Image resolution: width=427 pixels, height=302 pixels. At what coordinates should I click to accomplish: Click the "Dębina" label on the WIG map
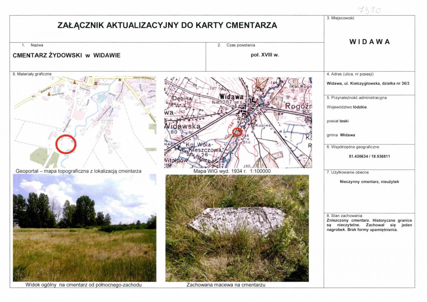182,98
